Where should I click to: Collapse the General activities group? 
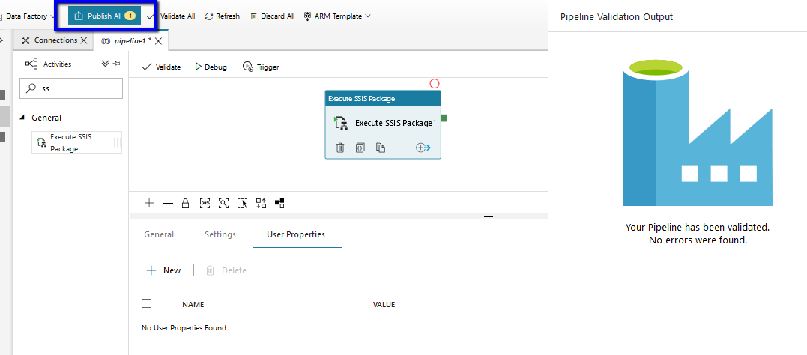pyautogui.click(x=22, y=118)
